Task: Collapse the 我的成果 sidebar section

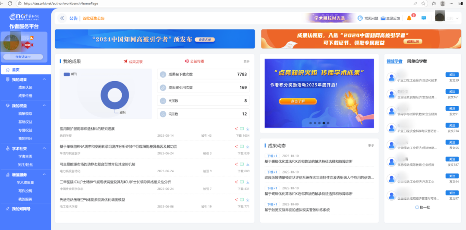Action: [x=44, y=80]
